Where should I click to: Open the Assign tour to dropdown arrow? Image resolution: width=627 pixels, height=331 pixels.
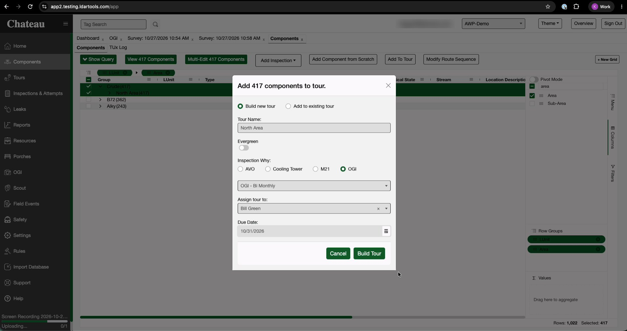click(386, 209)
